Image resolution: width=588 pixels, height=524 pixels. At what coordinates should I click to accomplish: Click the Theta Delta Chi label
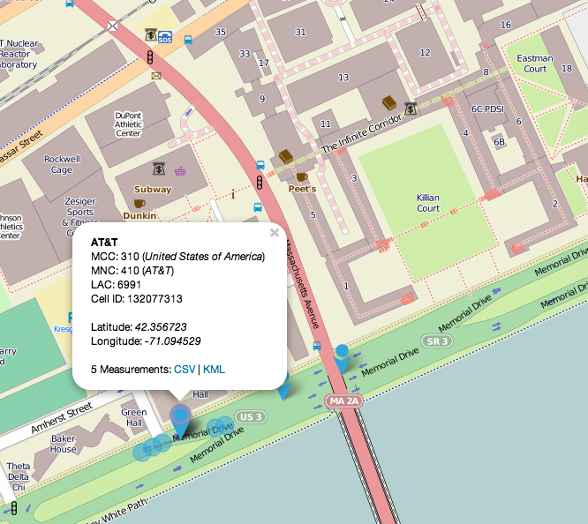(18, 476)
